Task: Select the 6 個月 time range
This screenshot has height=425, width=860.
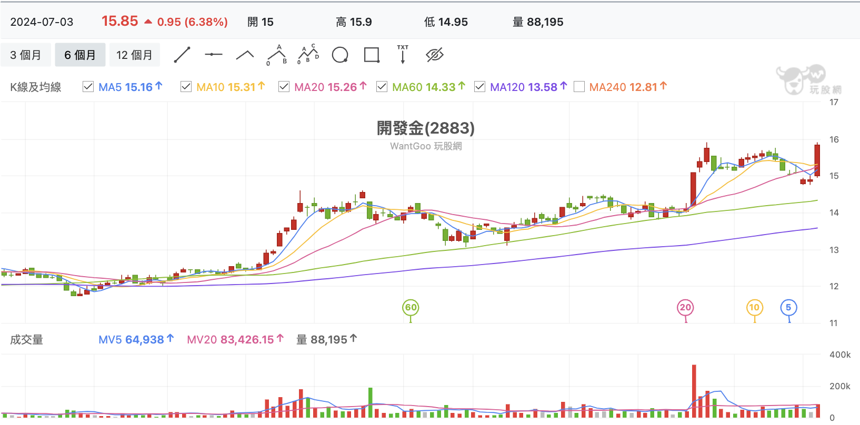Action: pos(80,55)
